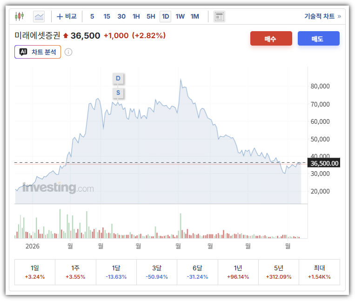
Task: Select the 5 minute interval
Action: 92,17
